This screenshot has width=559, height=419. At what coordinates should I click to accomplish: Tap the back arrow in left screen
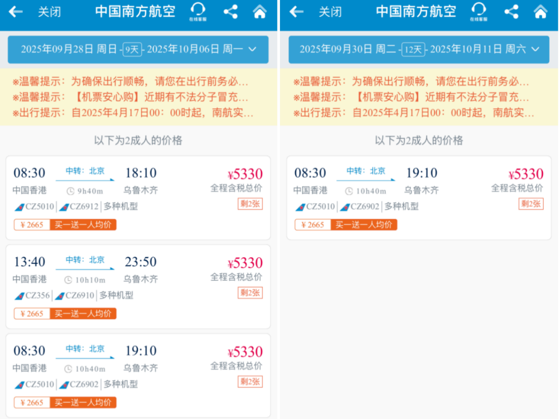16,12
